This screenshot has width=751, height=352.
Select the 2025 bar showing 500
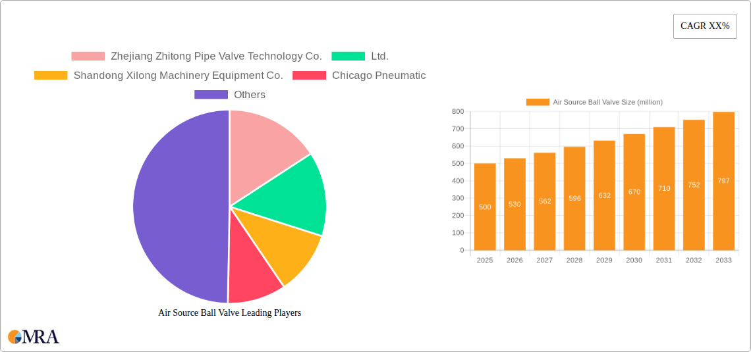[485, 207]
